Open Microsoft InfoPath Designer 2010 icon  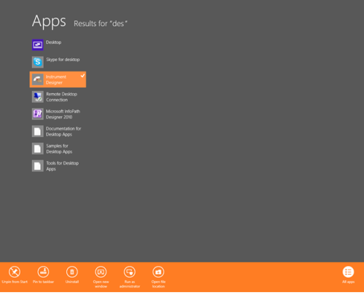[38, 114]
